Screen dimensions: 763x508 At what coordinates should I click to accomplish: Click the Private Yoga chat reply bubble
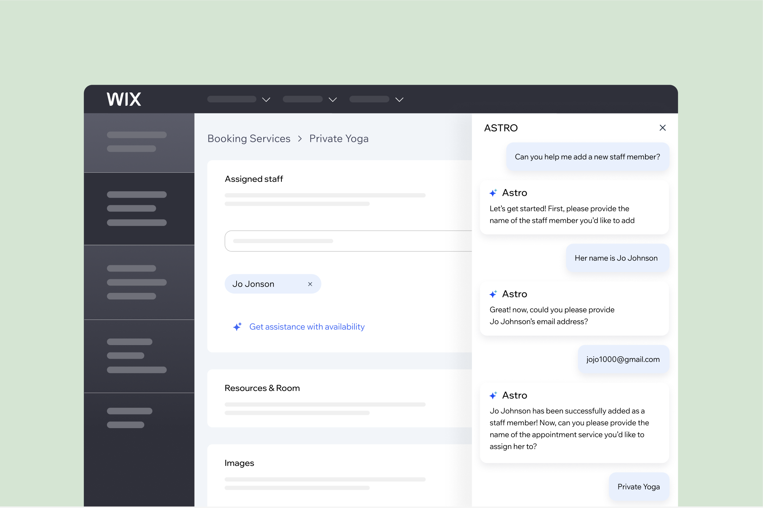coord(638,487)
